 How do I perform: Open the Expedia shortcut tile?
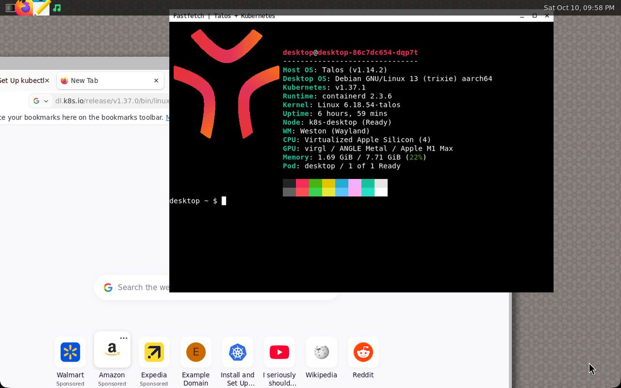coord(154,362)
